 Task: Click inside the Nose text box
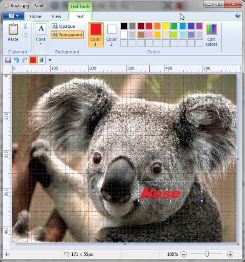point(170,191)
